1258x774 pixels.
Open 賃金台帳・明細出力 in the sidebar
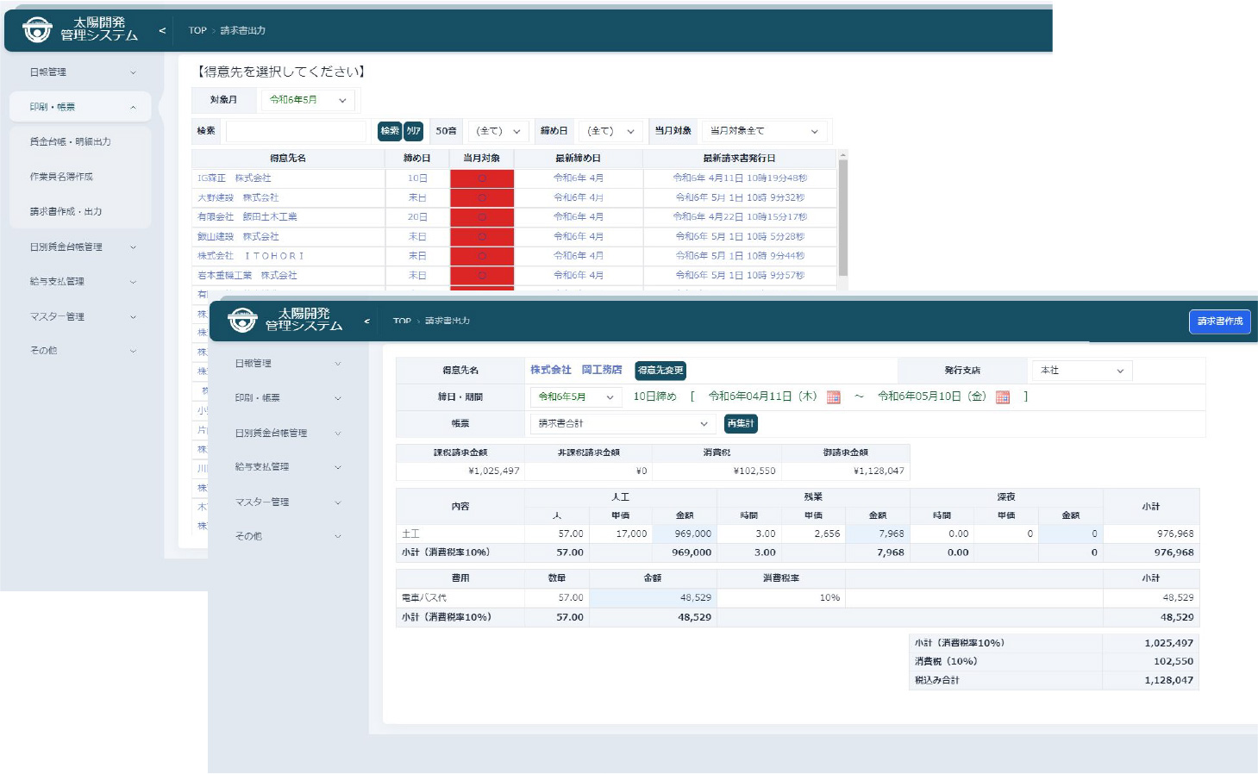pyautogui.click(x=71, y=141)
